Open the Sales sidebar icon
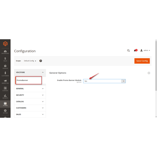Image resolution: width=157 pixels, height=157 pixels. 5,59
